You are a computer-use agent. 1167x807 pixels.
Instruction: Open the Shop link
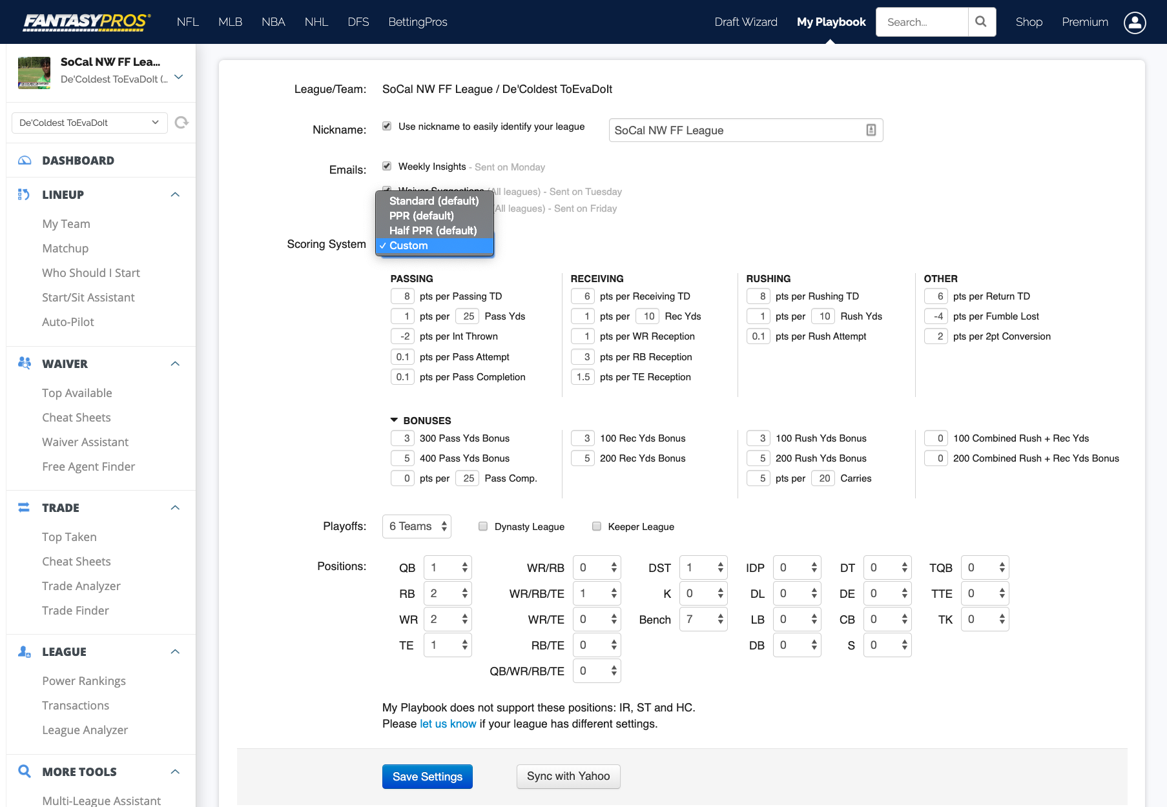point(1029,22)
